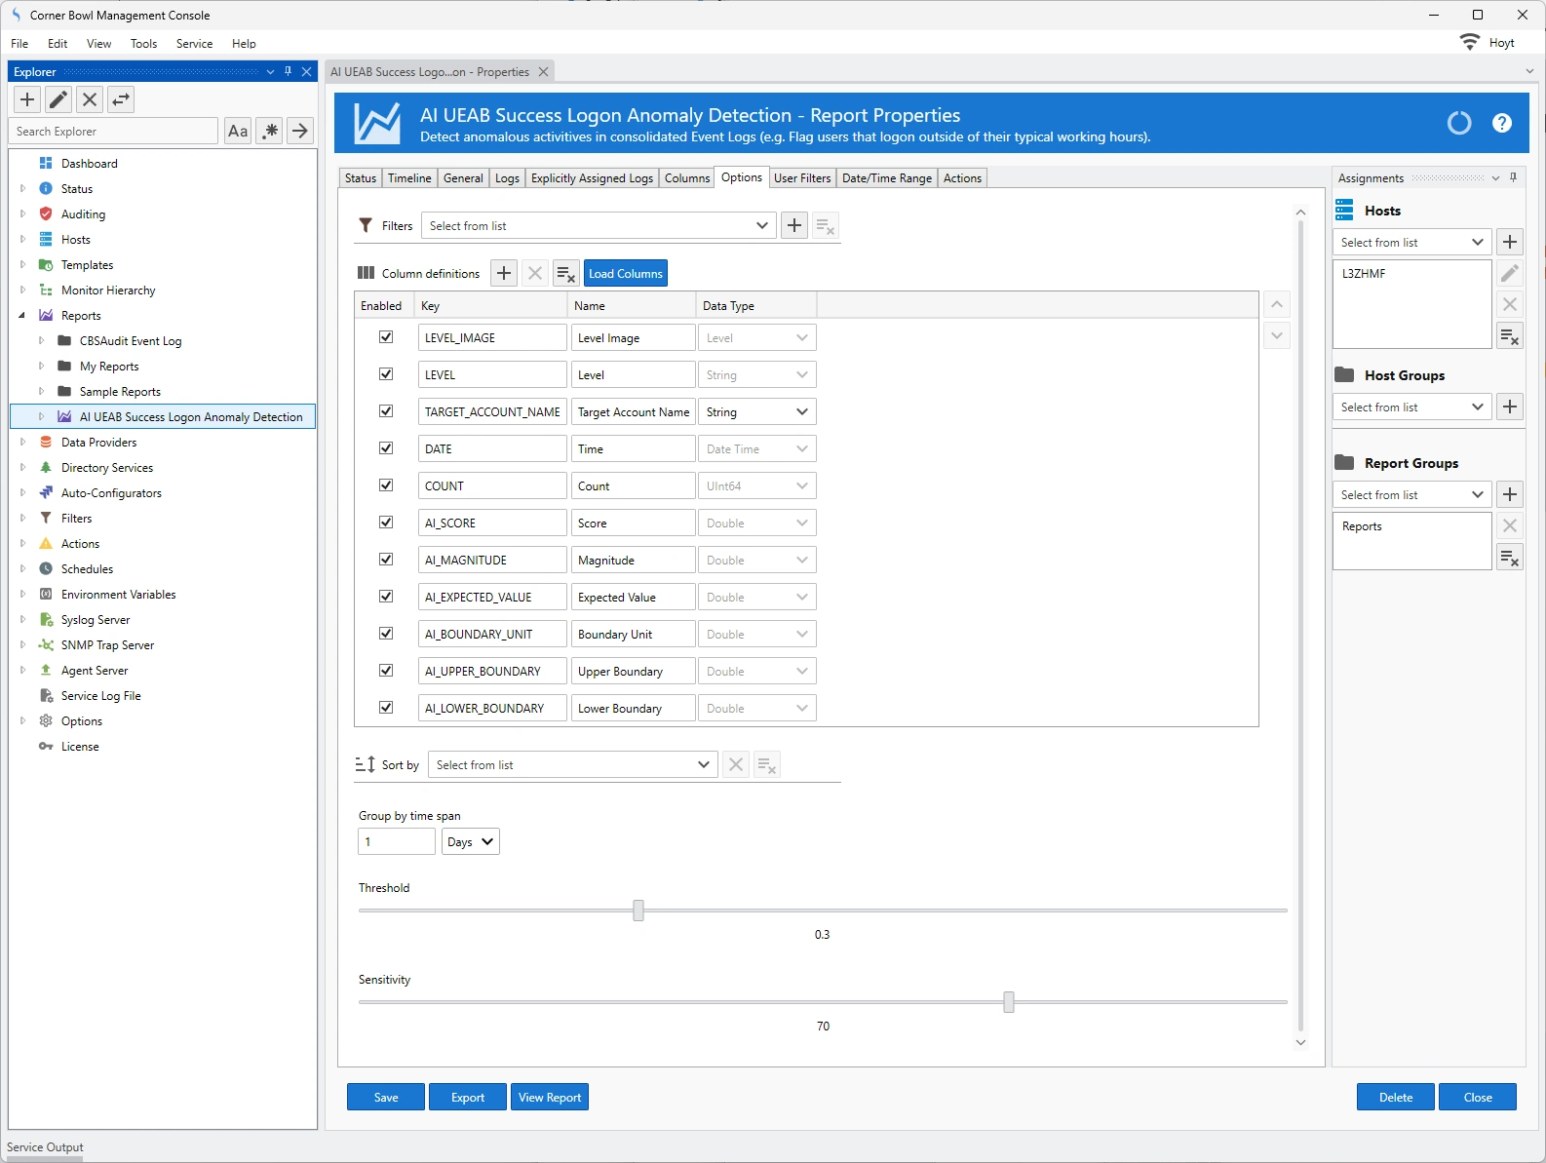This screenshot has width=1546, height=1163.
Task: Click the Threshold slider handle
Action: pos(638,911)
